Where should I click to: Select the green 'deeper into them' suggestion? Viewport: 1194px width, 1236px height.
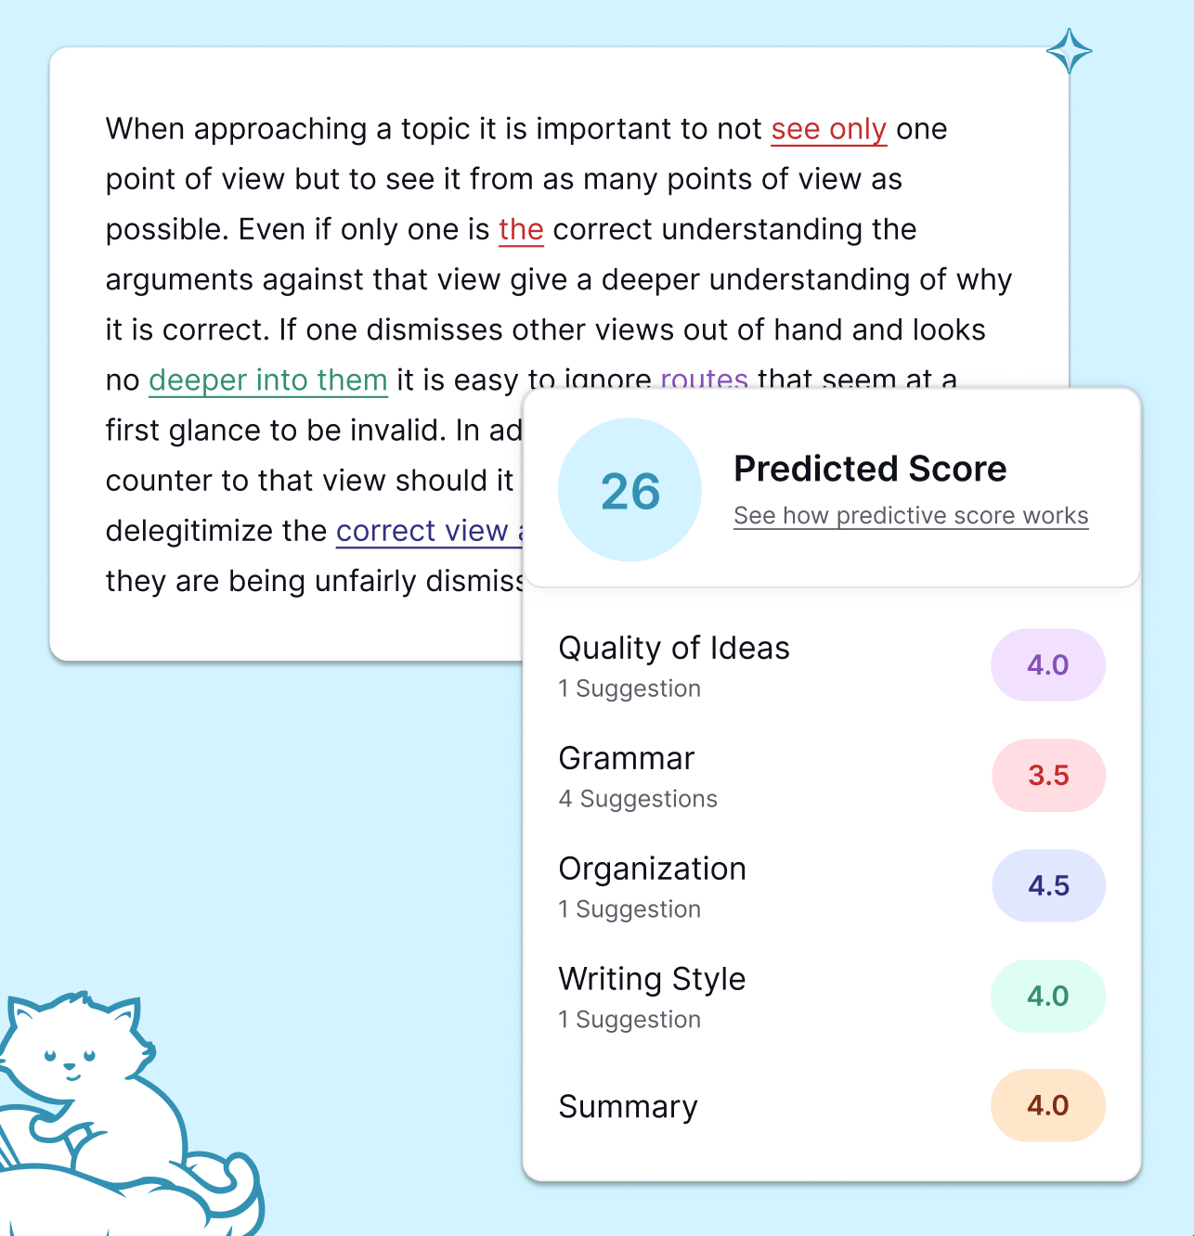tap(267, 380)
